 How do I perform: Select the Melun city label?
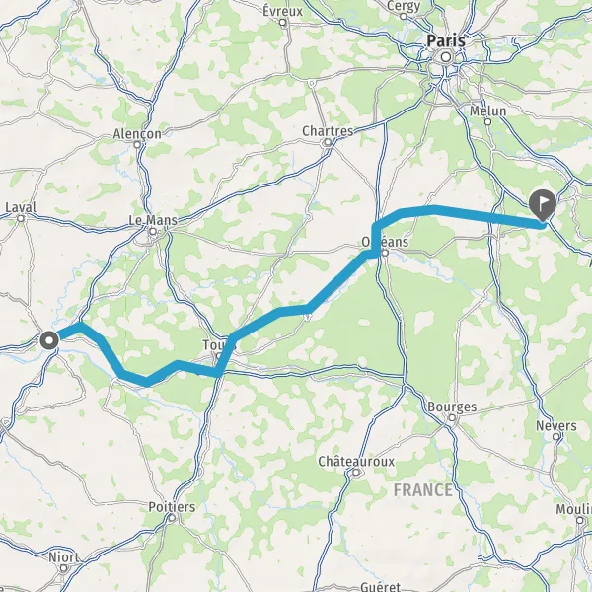tap(487, 111)
